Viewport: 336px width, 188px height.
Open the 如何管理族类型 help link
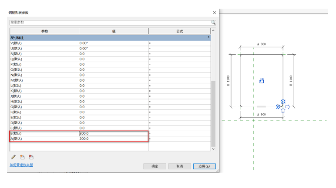pos(21,165)
